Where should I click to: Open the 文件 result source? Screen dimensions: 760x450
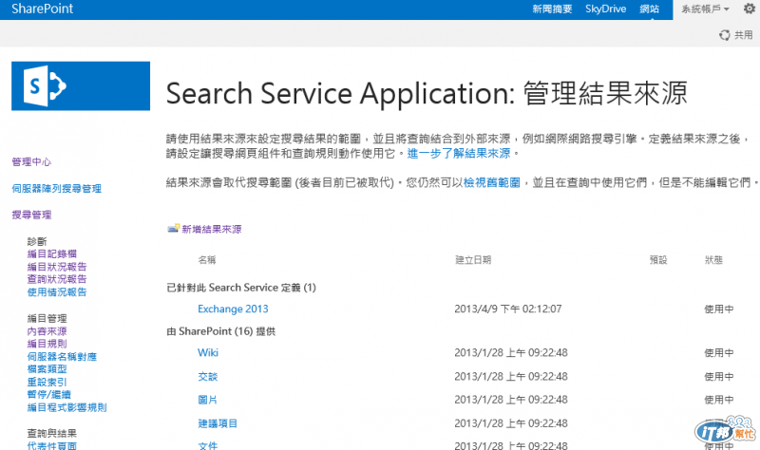coord(207,445)
